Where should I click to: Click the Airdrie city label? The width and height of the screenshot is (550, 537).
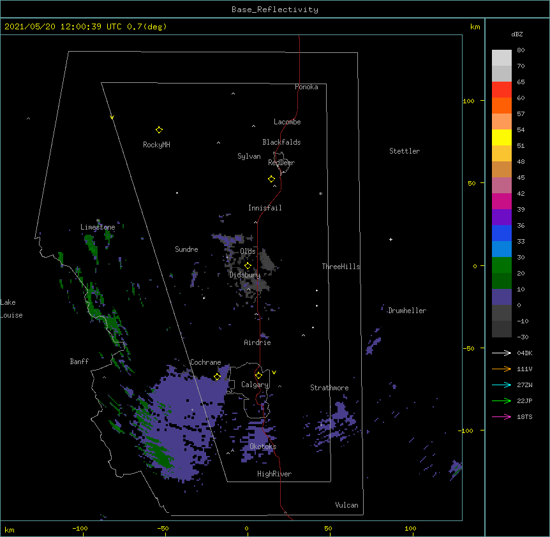click(x=258, y=342)
